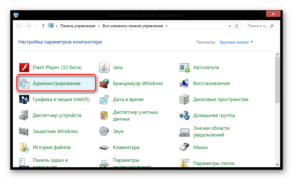
Task: Open the Диспетчер устройств icon
Action: click(x=24, y=115)
